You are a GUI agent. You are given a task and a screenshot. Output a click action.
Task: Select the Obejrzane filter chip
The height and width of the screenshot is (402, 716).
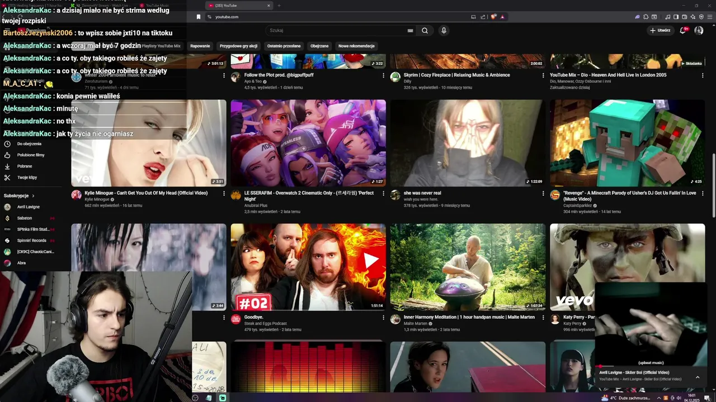tap(319, 46)
